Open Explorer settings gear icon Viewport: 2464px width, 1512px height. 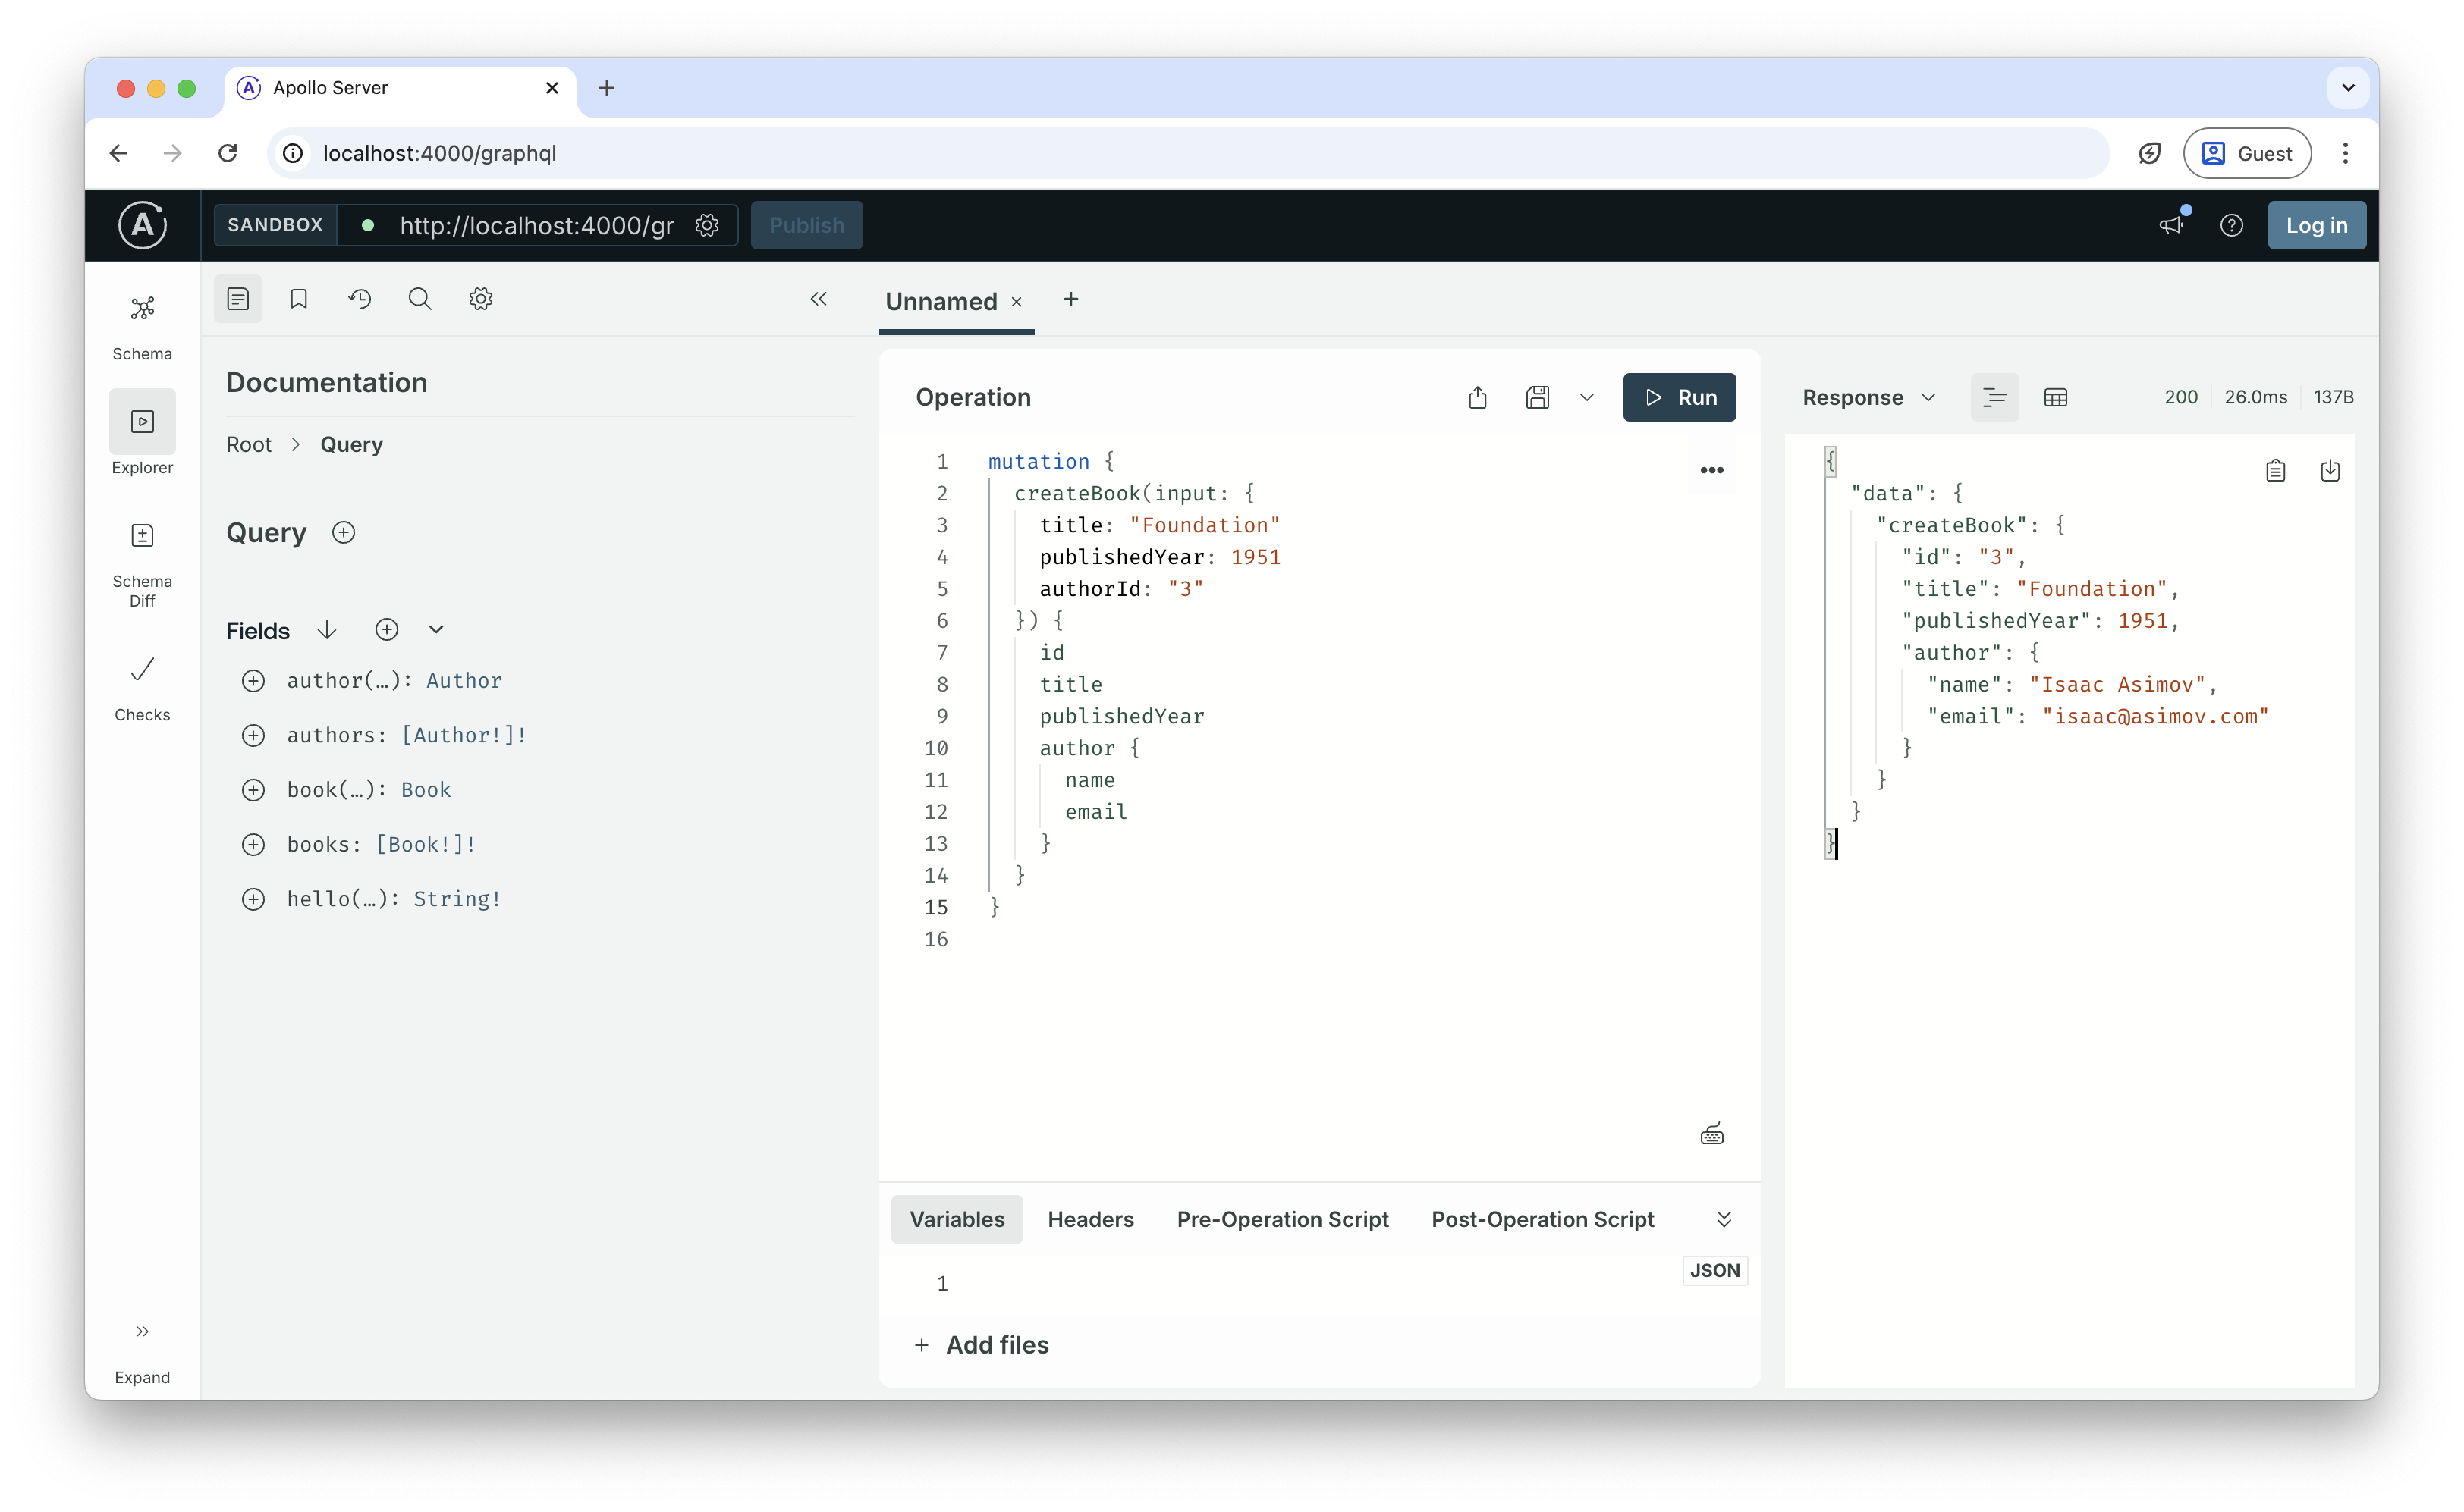481,299
